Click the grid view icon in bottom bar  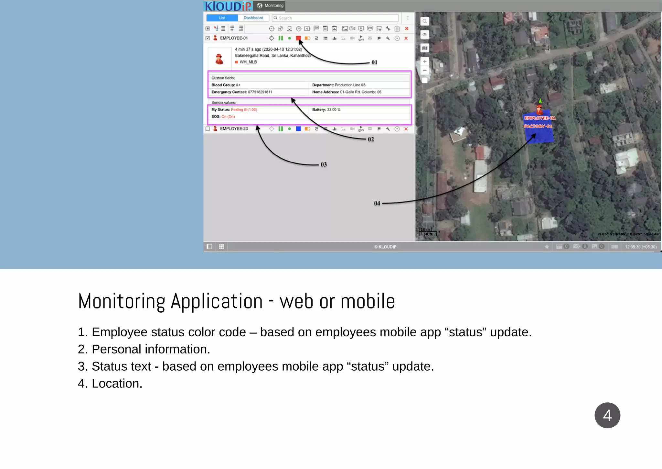tap(221, 247)
